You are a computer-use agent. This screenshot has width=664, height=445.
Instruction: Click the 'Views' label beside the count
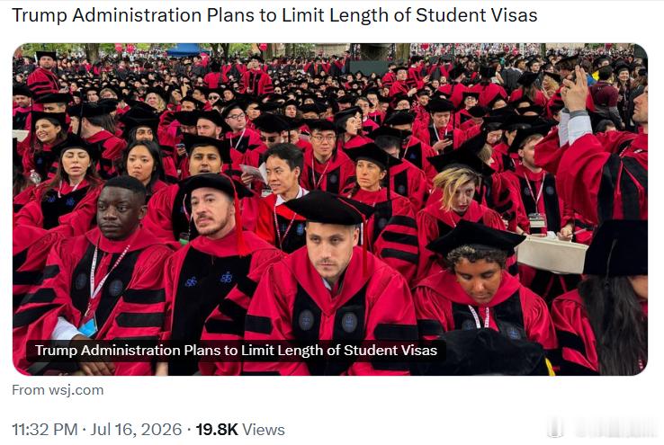(263, 430)
